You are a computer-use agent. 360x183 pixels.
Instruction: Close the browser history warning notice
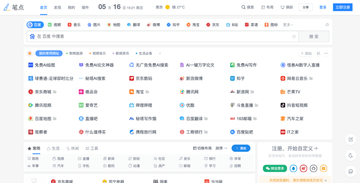[x=325, y=180]
